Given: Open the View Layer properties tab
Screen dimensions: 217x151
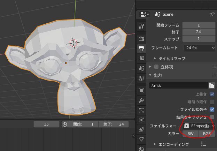Looking at the screenshot, I should (x=141, y=59).
